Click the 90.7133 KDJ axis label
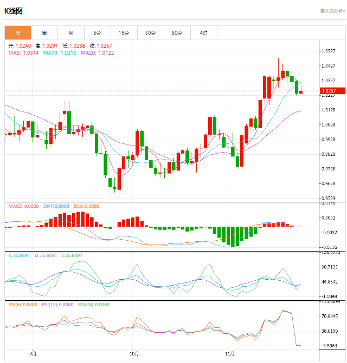The width and height of the screenshot is (347, 363). pos(329,267)
